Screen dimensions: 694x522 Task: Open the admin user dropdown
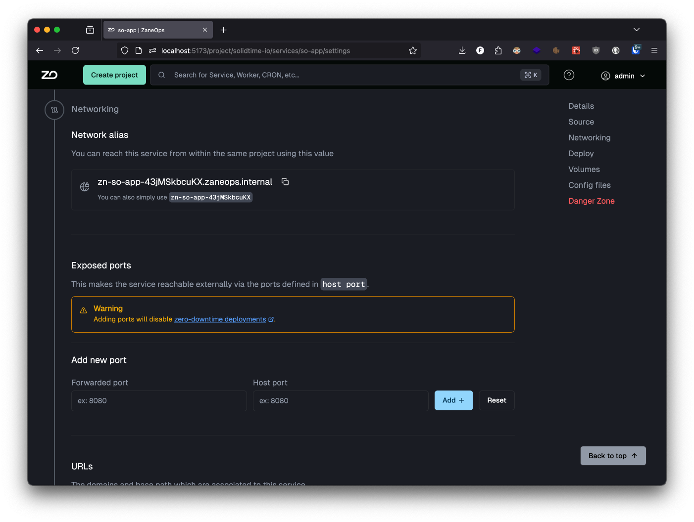624,76
